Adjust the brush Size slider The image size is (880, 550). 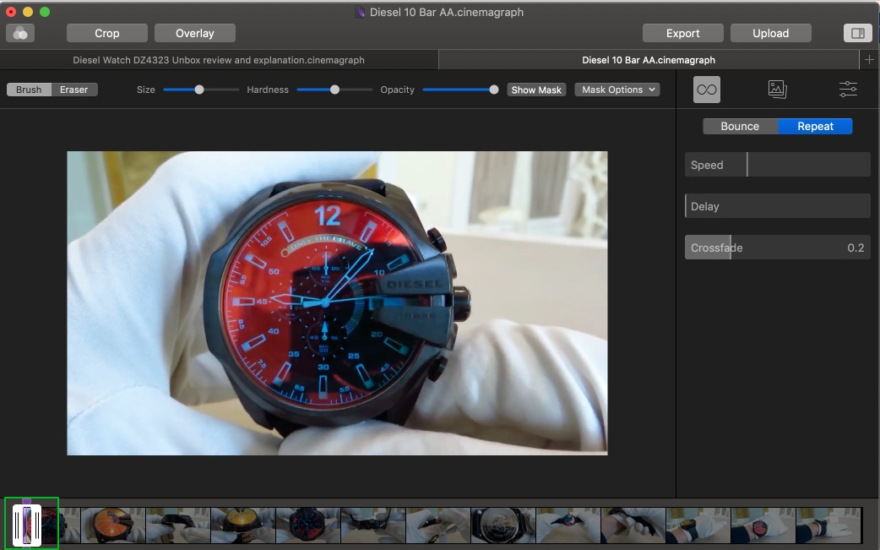click(x=199, y=90)
